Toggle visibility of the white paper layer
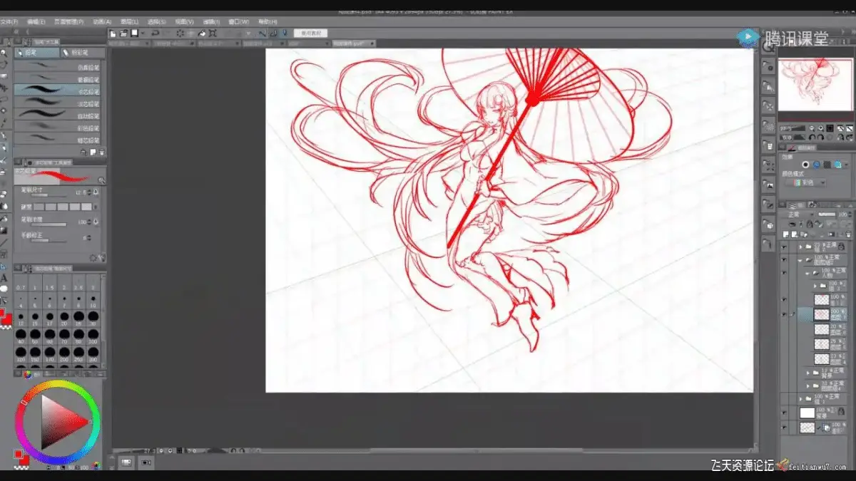 coord(784,413)
